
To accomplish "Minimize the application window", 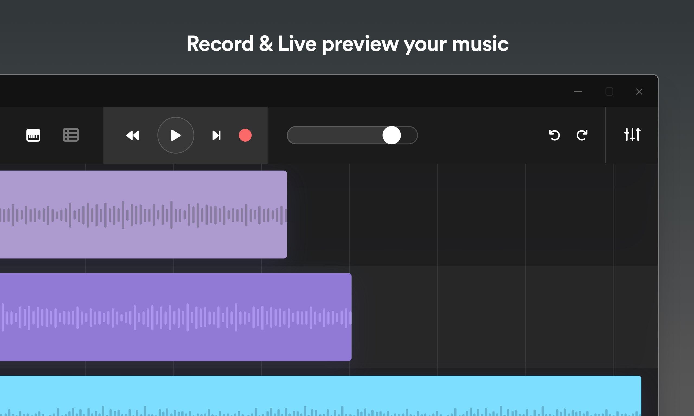I will (x=579, y=92).
